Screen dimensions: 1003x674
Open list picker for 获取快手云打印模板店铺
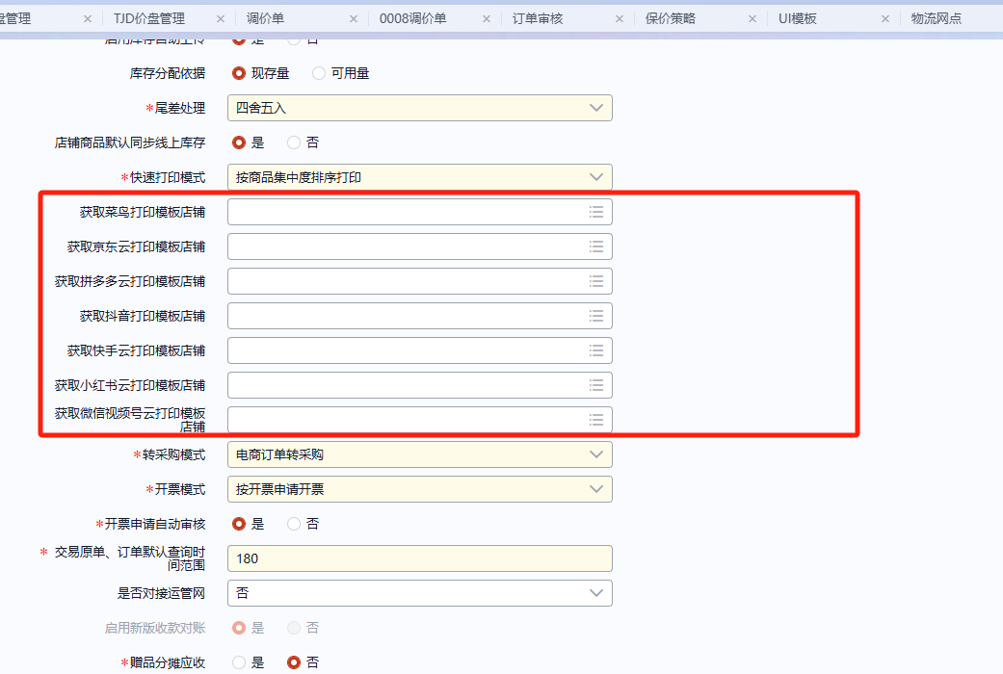point(596,350)
